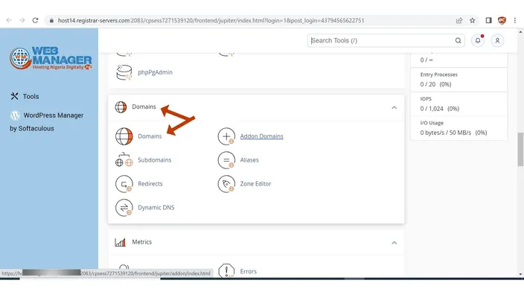524x295 pixels.
Task: Open the Aliases link
Action: pos(249,160)
